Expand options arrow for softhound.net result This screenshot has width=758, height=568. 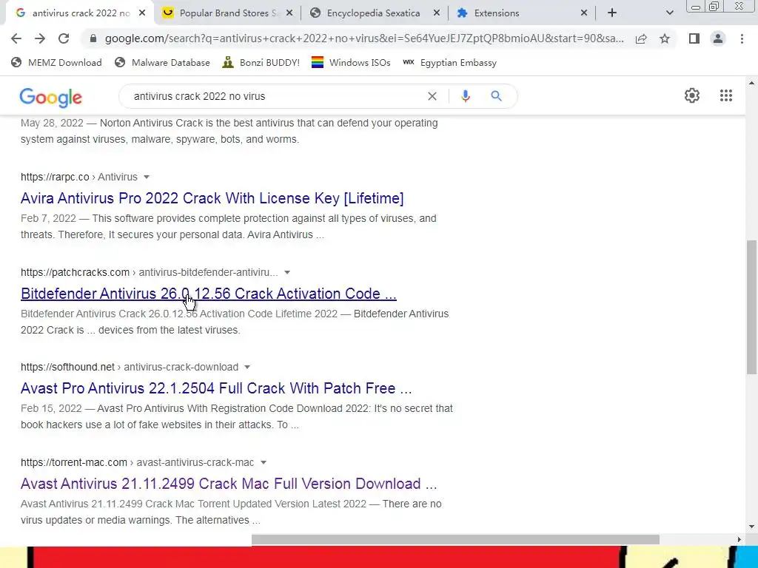[247, 367]
